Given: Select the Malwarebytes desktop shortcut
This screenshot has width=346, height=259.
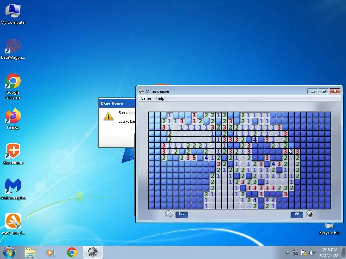Looking at the screenshot, I should tap(13, 189).
